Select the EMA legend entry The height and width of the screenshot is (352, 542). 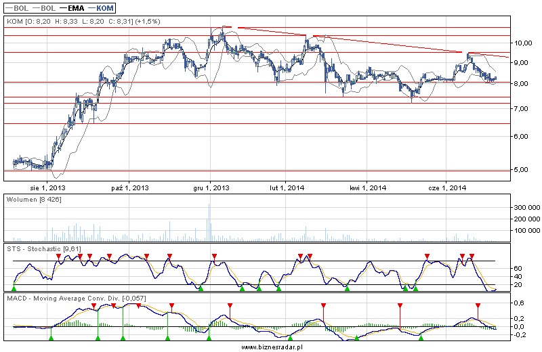coord(72,8)
